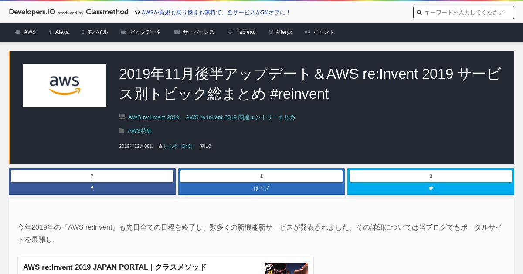
Task: Click the list icon before series links
Action: click(122, 117)
